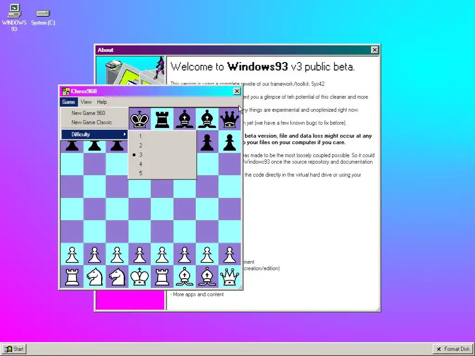Screen dimensions: 475x356
Task: Select white rook between king and bishop
Action: [162, 277]
